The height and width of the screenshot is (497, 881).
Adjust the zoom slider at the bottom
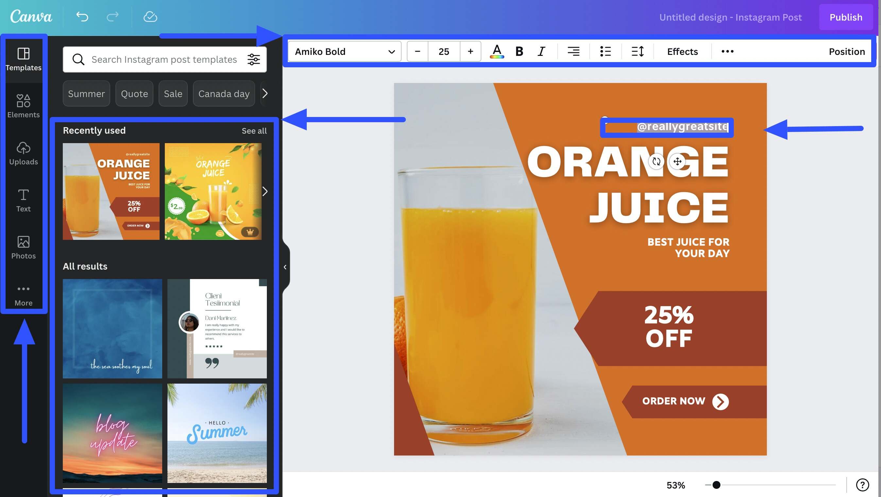pos(717,485)
